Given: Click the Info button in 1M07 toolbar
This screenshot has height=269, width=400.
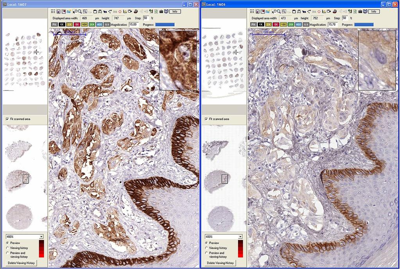Looking at the screenshot, I should coord(175,11).
